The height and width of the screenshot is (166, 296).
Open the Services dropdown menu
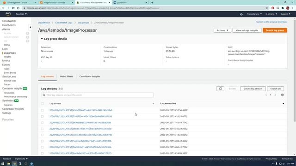(21, 14)
